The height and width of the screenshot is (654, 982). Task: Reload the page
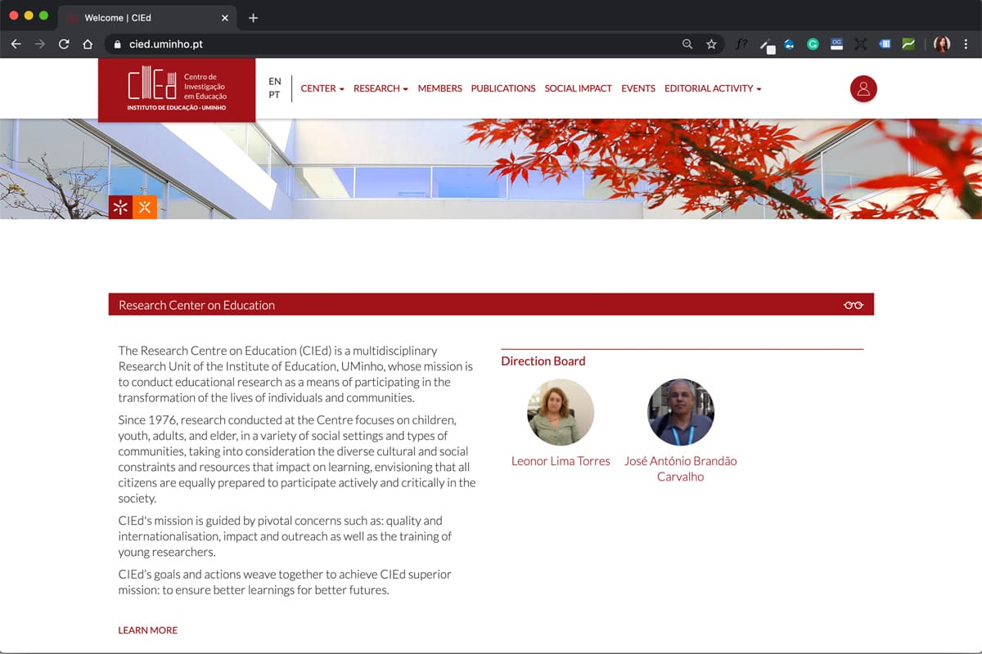click(x=64, y=44)
